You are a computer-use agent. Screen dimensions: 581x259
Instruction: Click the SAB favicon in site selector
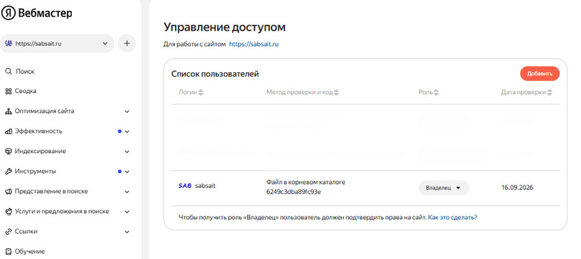8,43
